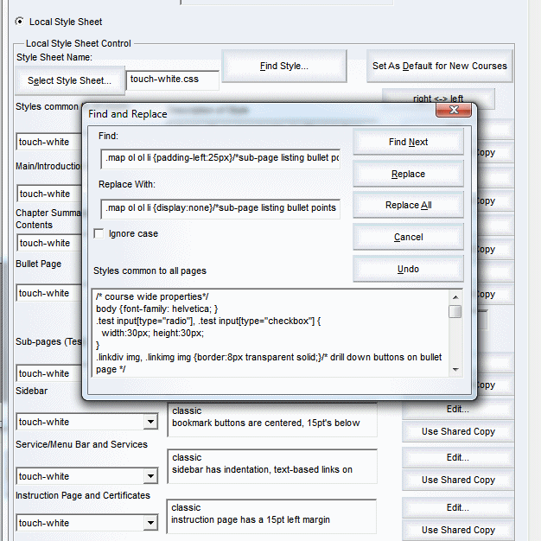Select the Local Style Sheet radio button
The width and height of the screenshot is (541, 541).
[x=20, y=22]
